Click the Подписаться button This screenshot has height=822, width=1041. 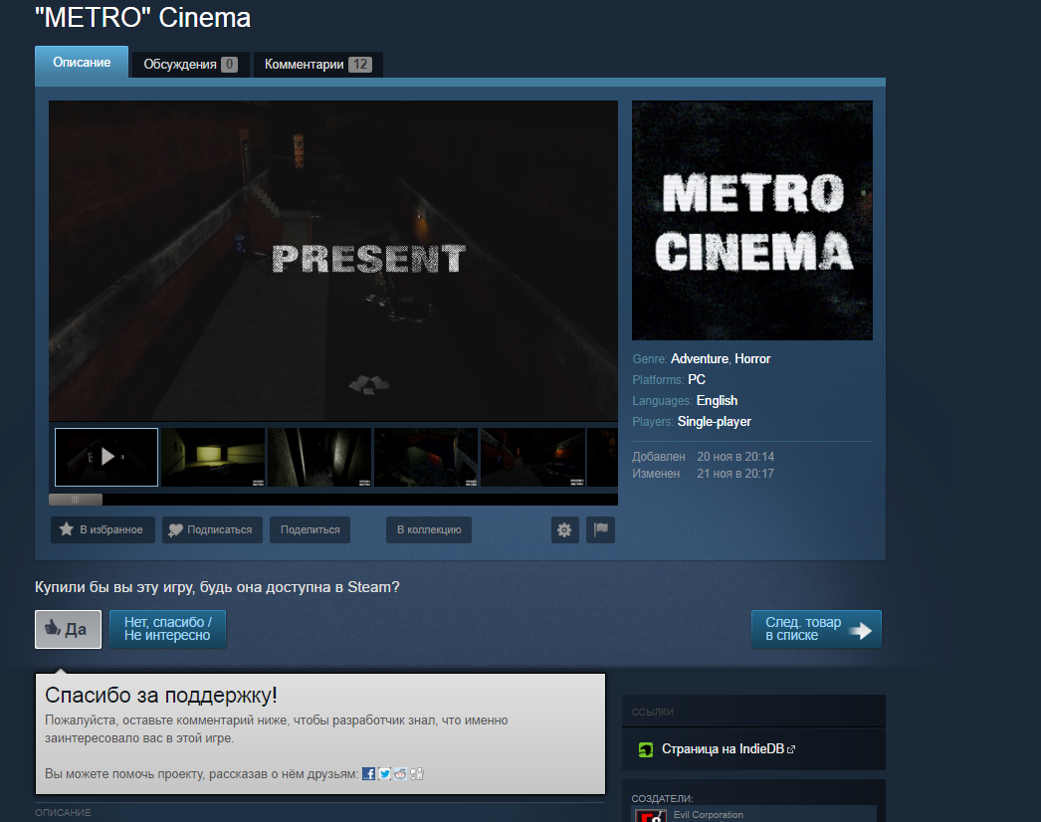tap(212, 529)
